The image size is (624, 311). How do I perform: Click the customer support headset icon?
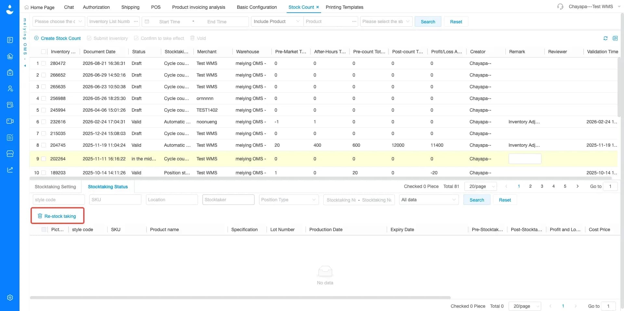[x=560, y=6]
